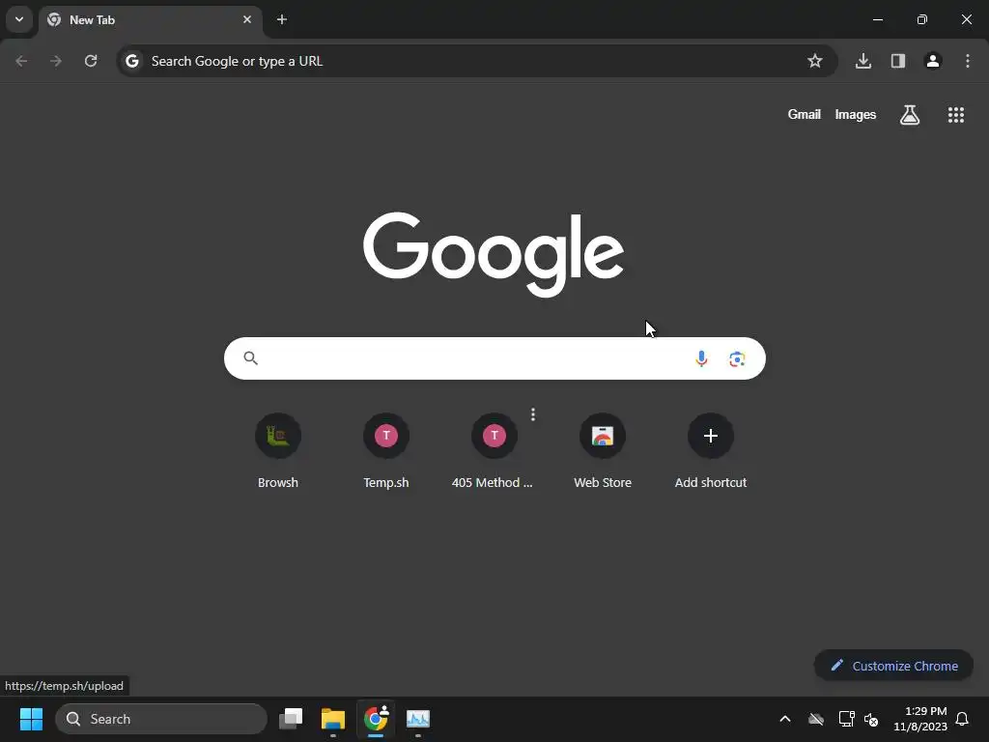The image size is (989, 742).
Task: Open the Gmail link
Action: pyautogui.click(x=805, y=114)
